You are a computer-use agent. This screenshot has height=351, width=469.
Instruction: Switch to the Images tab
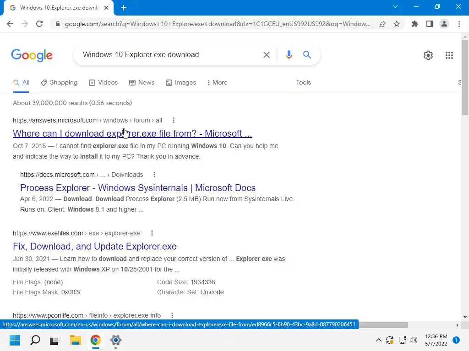click(x=181, y=83)
